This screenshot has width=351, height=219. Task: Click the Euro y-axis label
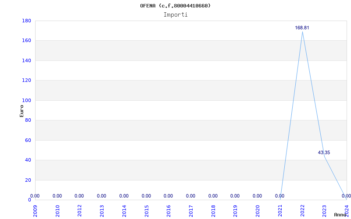click(21, 111)
